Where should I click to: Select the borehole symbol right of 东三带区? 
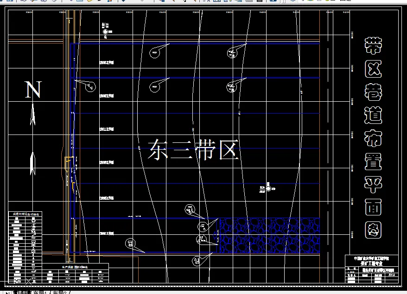coord(268,189)
